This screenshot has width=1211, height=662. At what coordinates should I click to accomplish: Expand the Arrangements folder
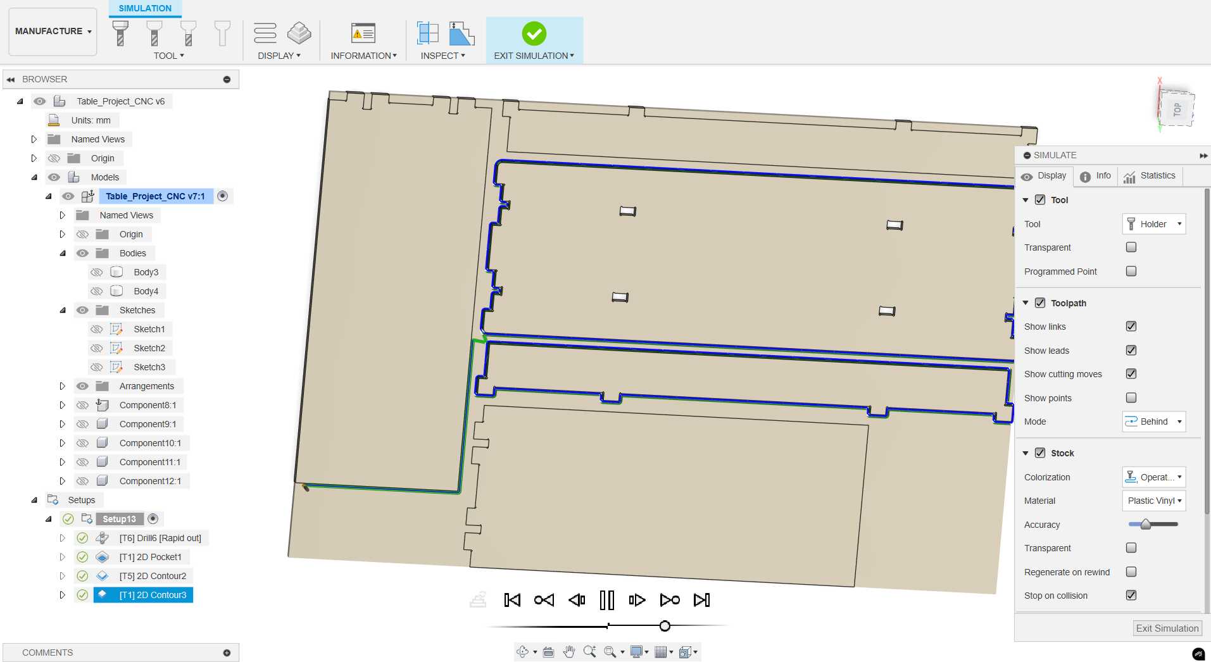(x=62, y=386)
